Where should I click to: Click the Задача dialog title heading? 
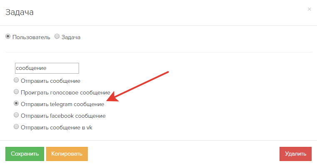click(20, 12)
